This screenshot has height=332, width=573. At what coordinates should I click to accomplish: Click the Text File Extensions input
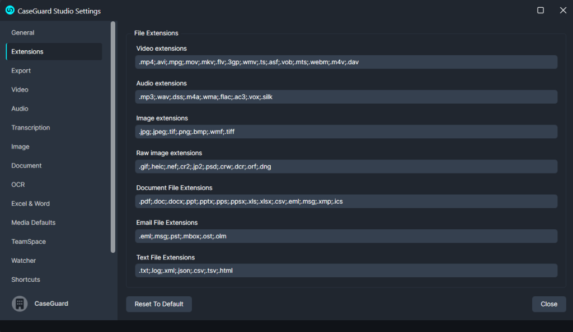click(346, 271)
